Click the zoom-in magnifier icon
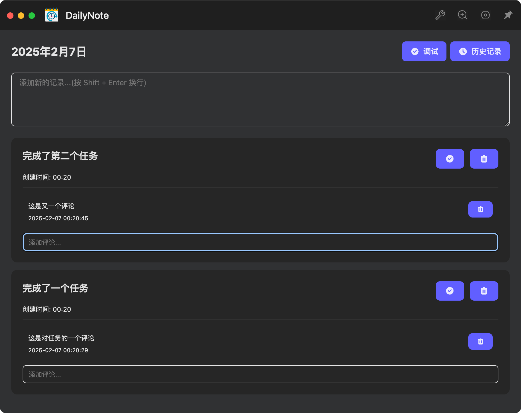Viewport: 521px width, 413px height. 463,15
